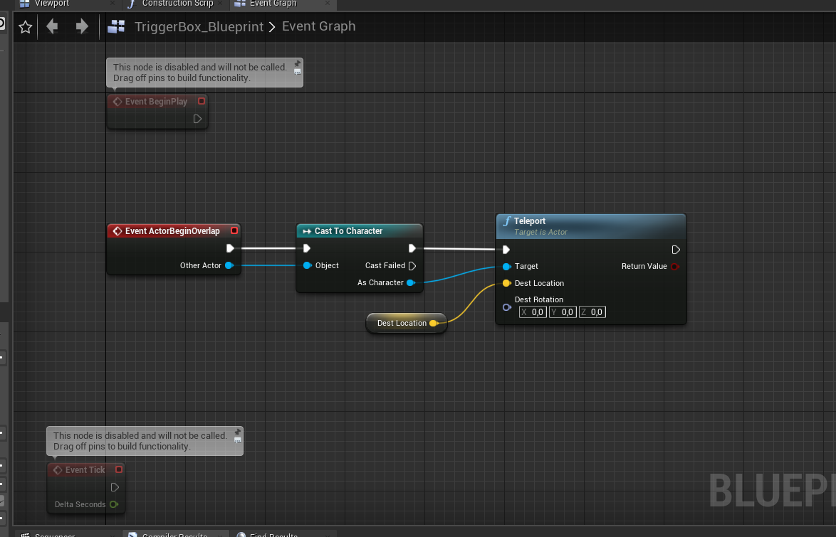Select the Event ActorBeginOverlap node title
Image resolution: width=836 pixels, height=537 pixels.
pyautogui.click(x=172, y=230)
